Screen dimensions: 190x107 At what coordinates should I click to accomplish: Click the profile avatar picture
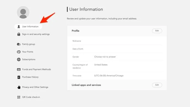tap(23, 12)
